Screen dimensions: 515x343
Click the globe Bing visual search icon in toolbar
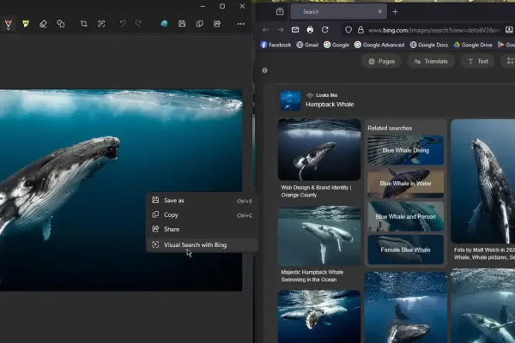pos(164,24)
